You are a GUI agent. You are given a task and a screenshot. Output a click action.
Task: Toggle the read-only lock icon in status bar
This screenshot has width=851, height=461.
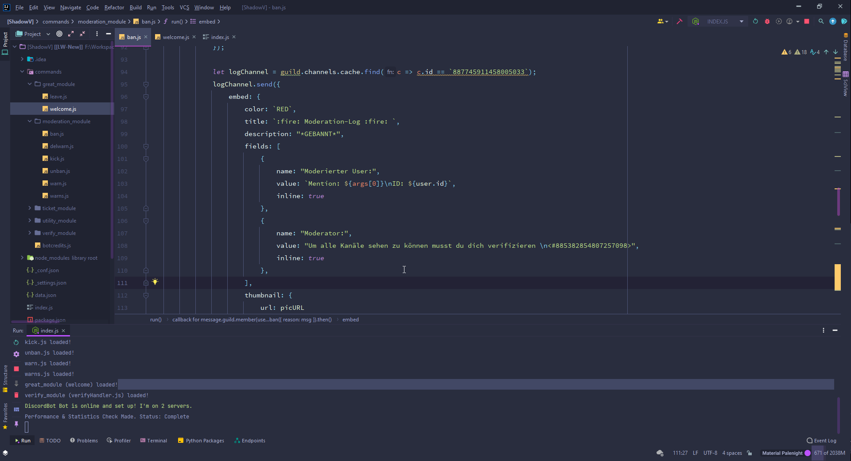[x=750, y=453]
